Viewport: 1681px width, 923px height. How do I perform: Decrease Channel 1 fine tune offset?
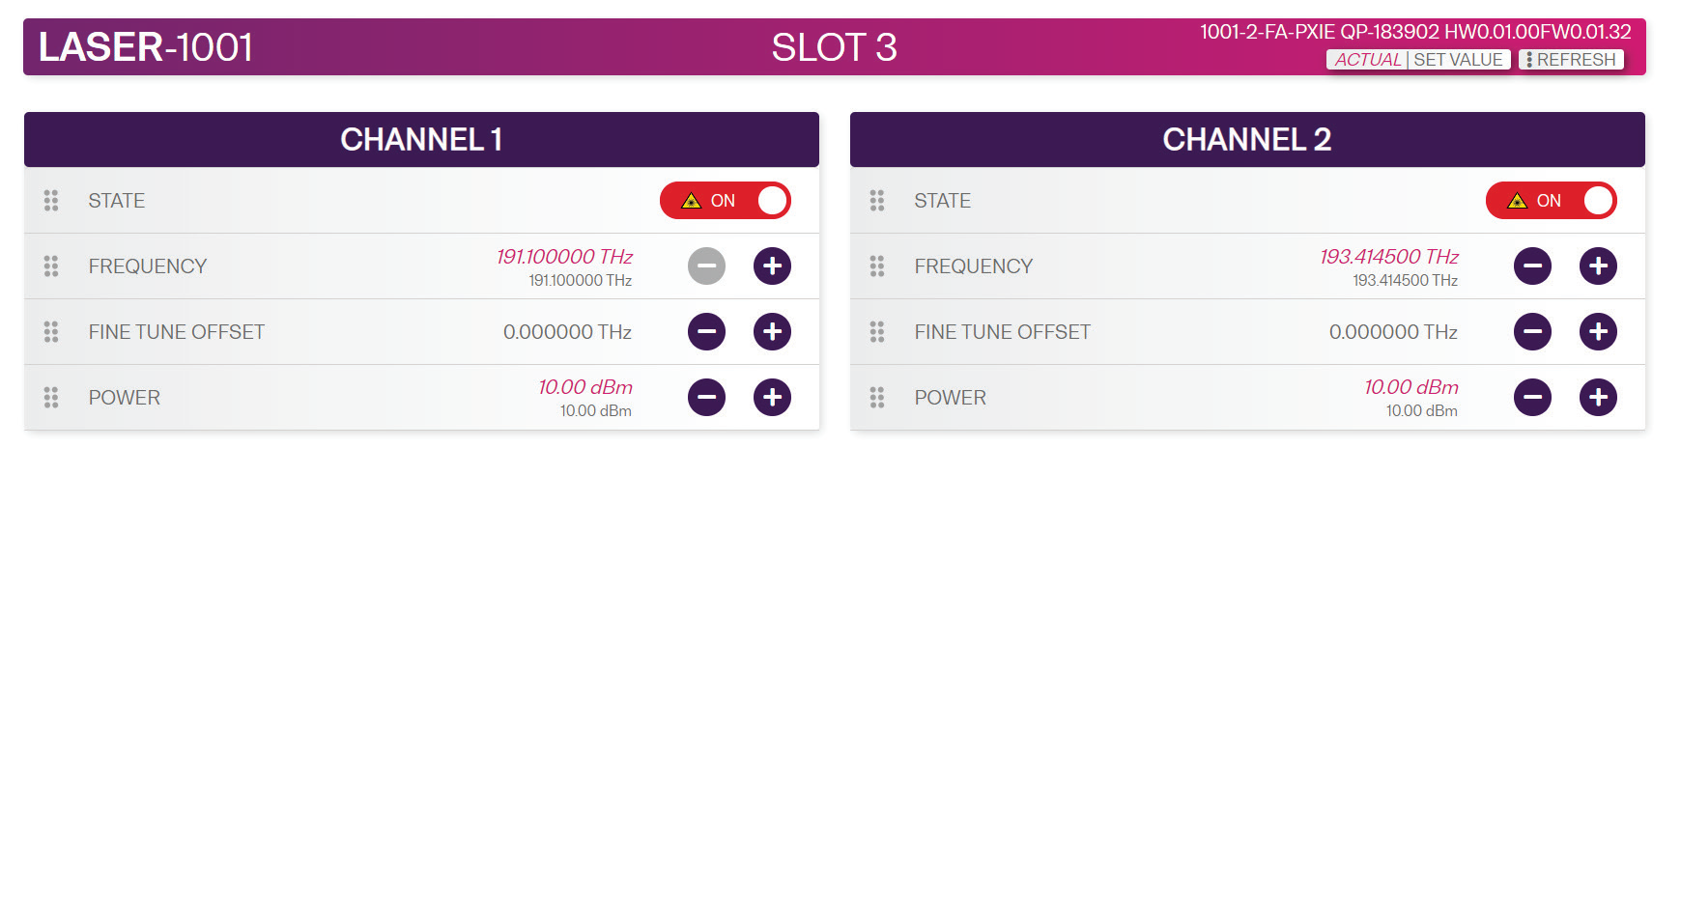click(x=706, y=332)
